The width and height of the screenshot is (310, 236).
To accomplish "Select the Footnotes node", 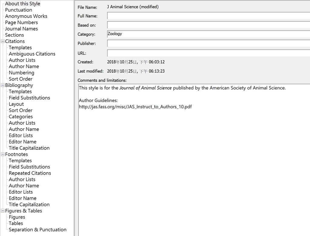I will pos(16,154).
